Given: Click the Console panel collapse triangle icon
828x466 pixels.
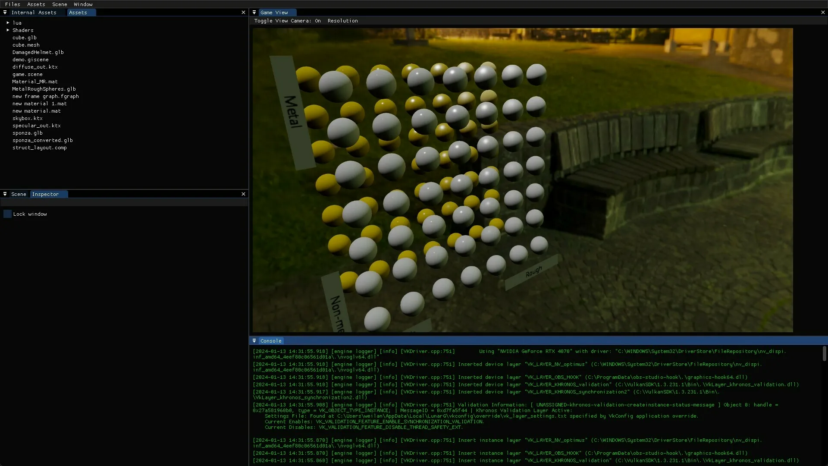Looking at the screenshot, I should (254, 341).
